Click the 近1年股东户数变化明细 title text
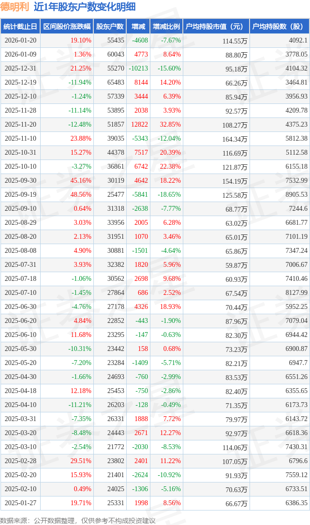Screen dimensions: 310x525 coord(85,7)
